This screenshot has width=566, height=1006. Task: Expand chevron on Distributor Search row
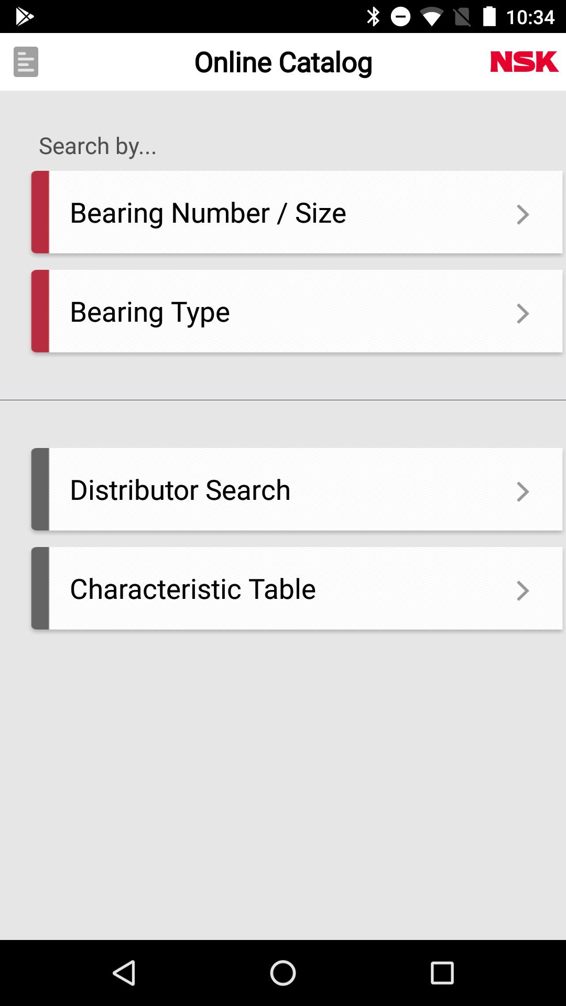click(523, 491)
